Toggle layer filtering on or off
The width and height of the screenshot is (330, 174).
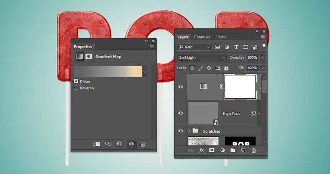264,47
